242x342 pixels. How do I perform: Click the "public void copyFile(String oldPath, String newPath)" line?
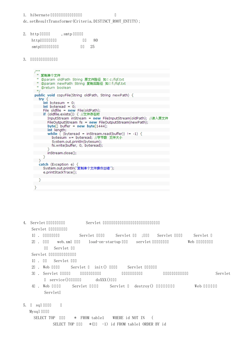(x=84, y=95)
